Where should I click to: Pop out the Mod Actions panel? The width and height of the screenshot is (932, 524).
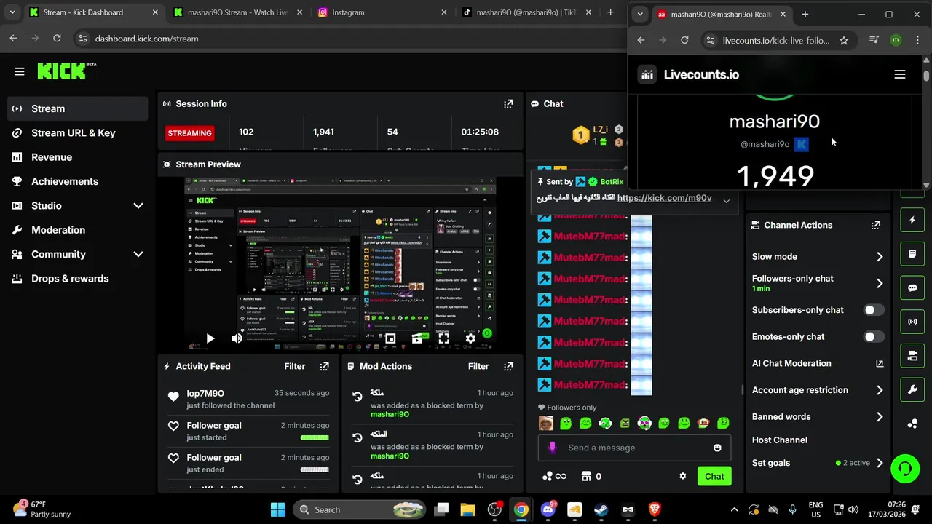pos(508,366)
